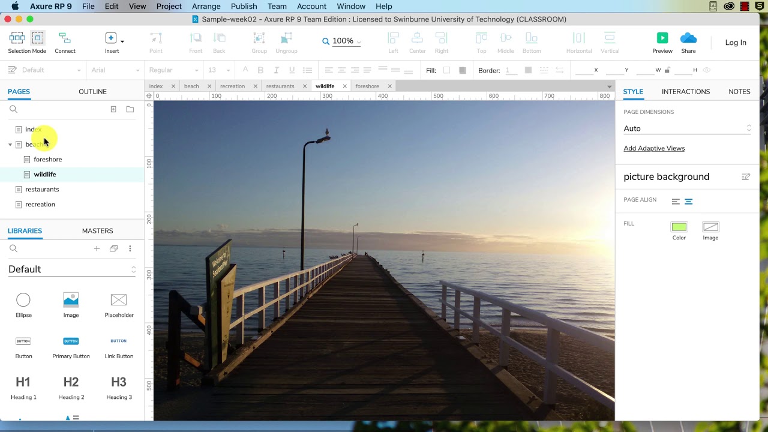
Task: Toggle the lock aspect ratio icon
Action: pos(667,70)
